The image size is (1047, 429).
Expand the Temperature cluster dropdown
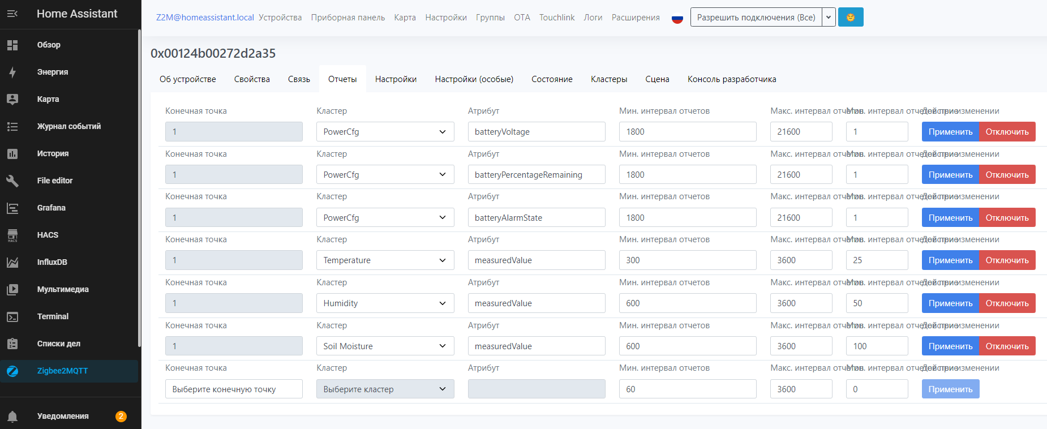click(385, 260)
